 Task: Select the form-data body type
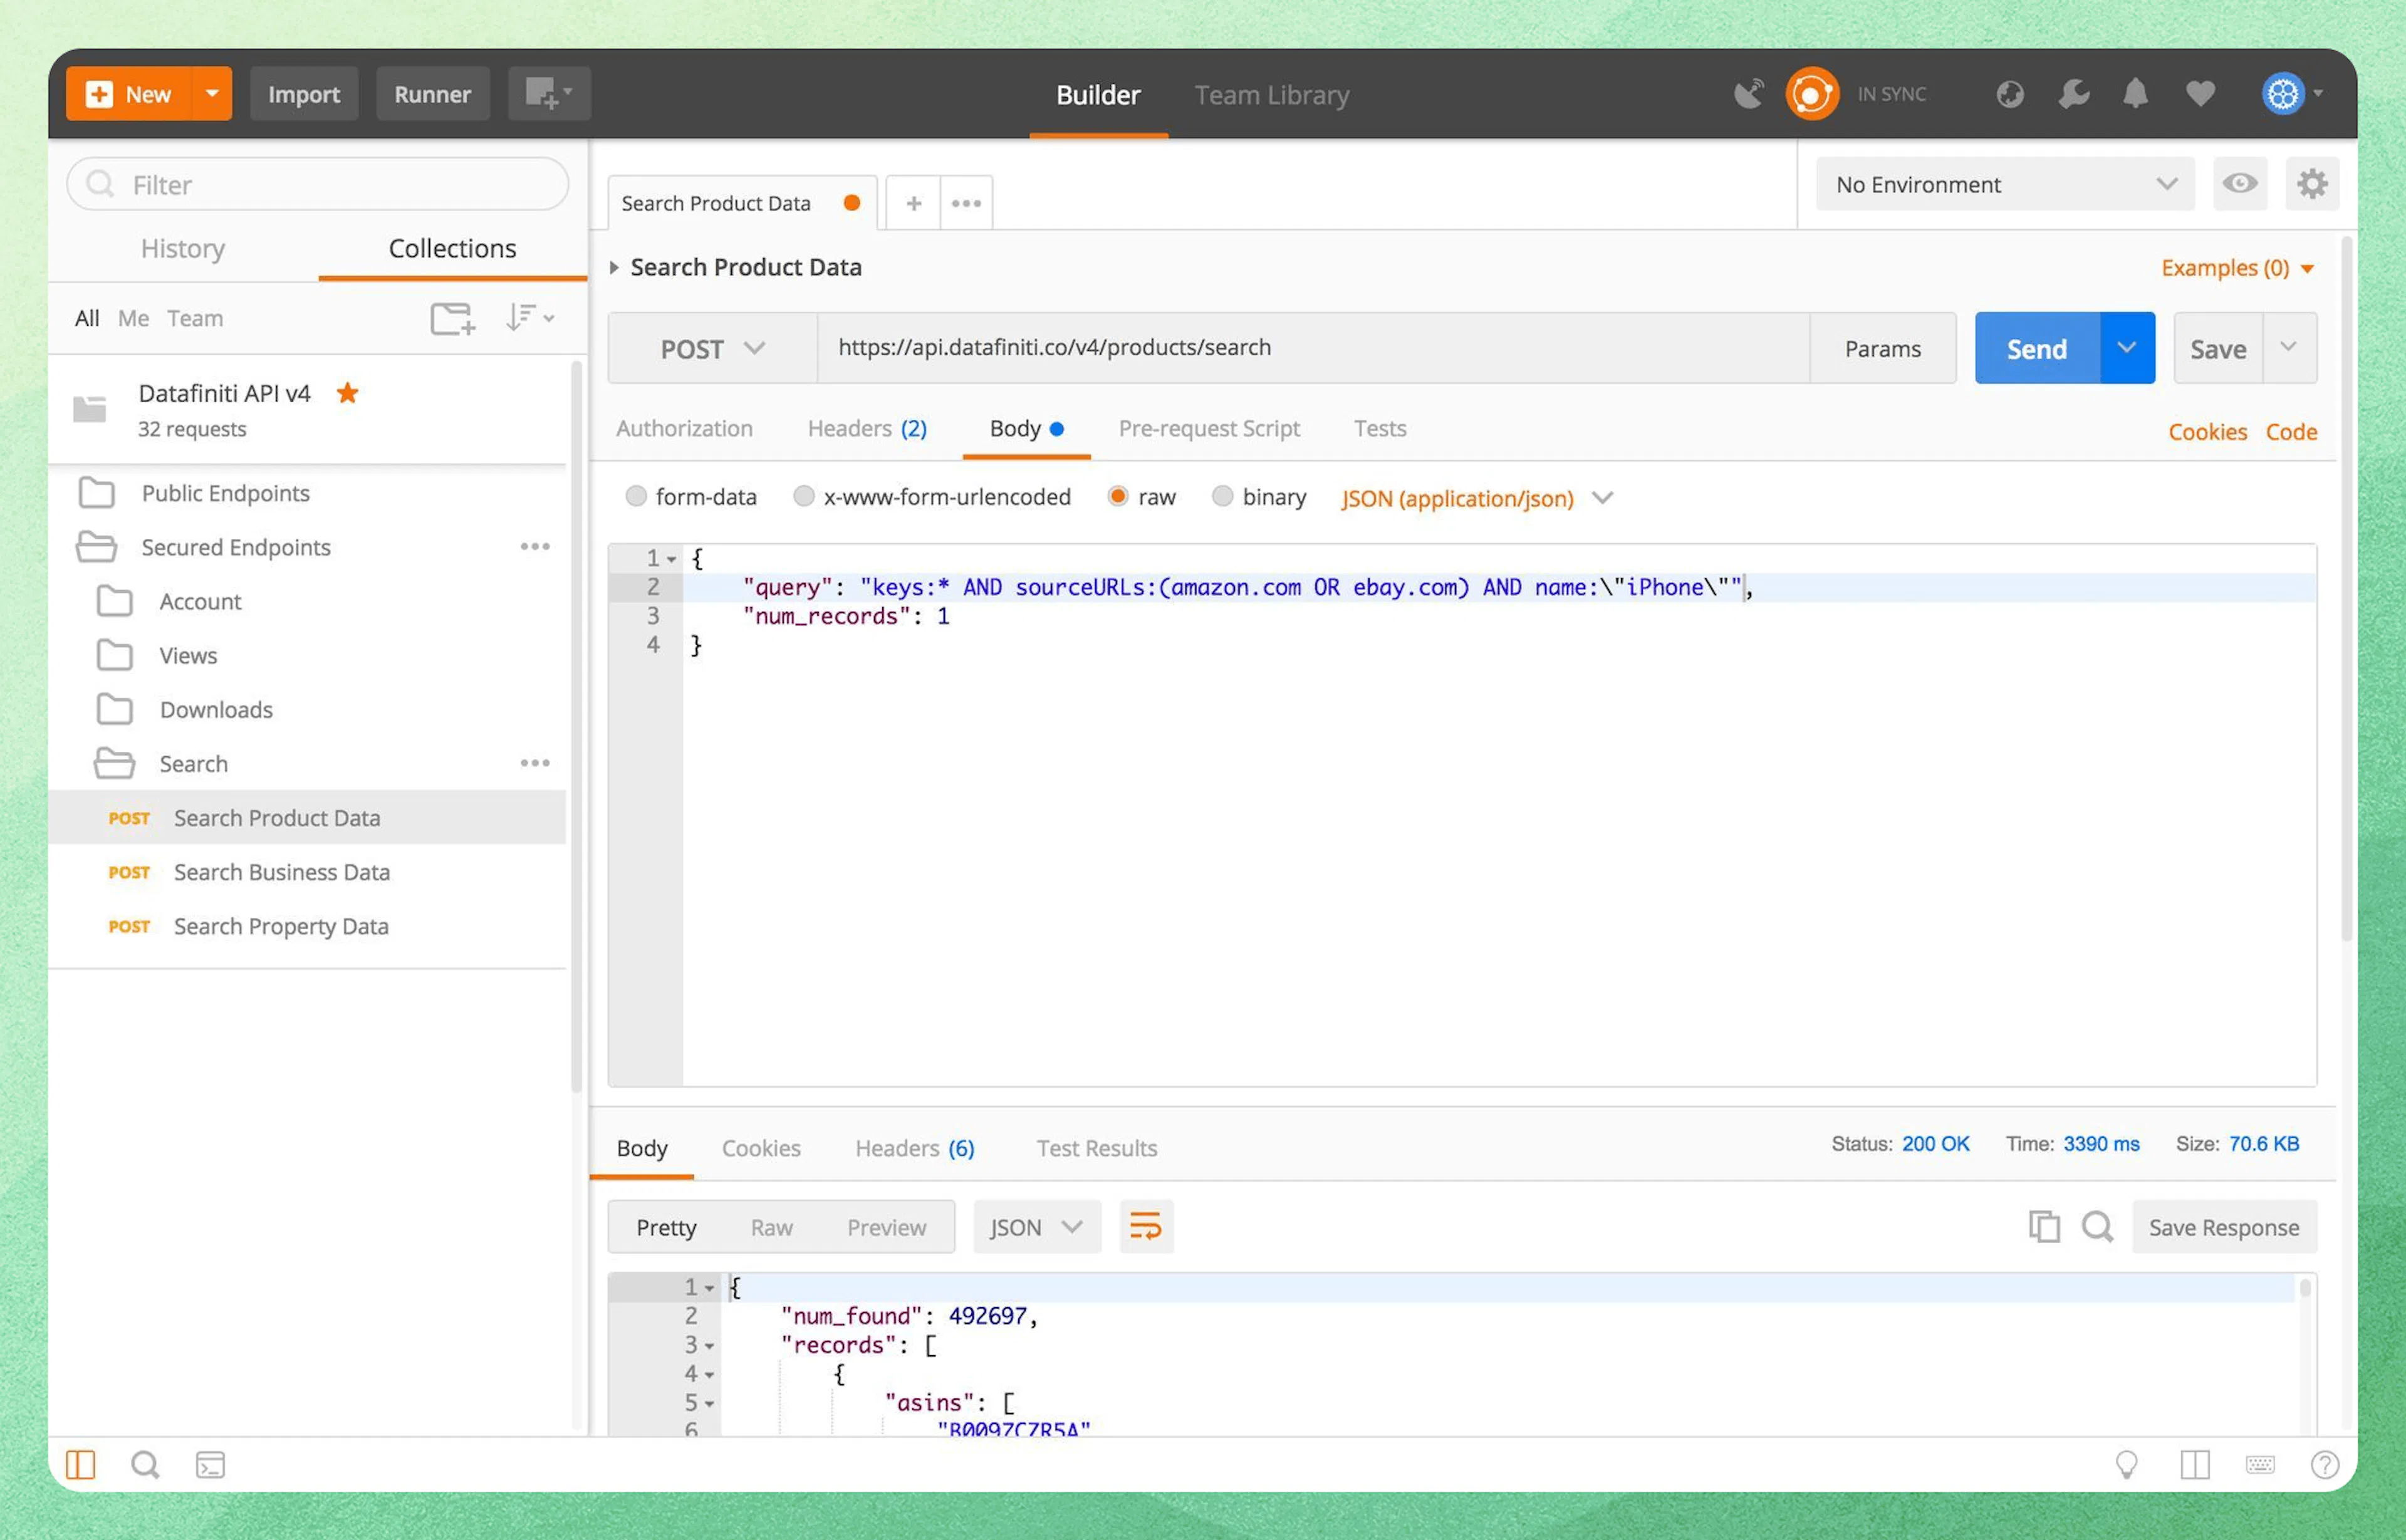(x=637, y=496)
